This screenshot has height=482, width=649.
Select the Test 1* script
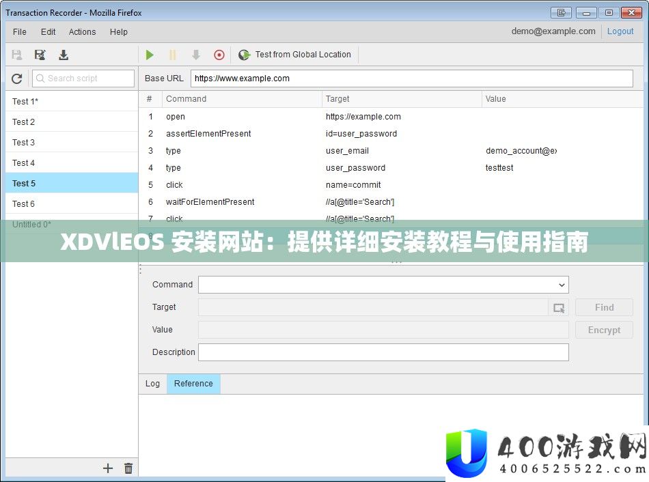click(x=72, y=101)
